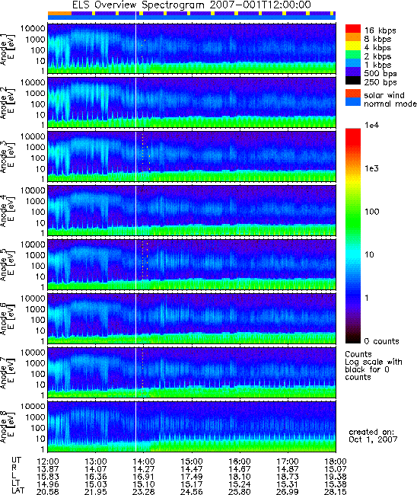Click the 'created on:' text
The height and width of the screenshot is (495, 417).
click(x=371, y=432)
